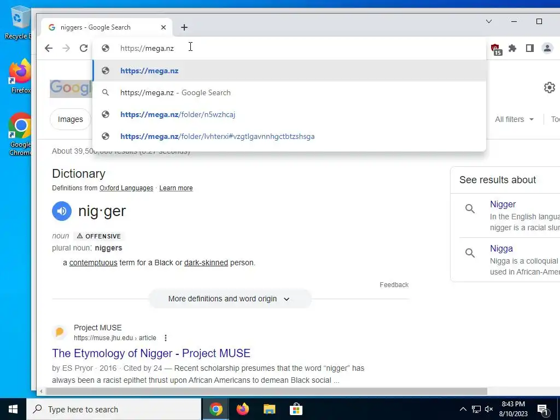Click the muted volume tray icon

[x=489, y=409]
